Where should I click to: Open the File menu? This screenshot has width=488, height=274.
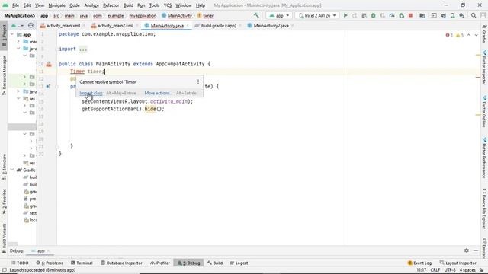[15, 5]
